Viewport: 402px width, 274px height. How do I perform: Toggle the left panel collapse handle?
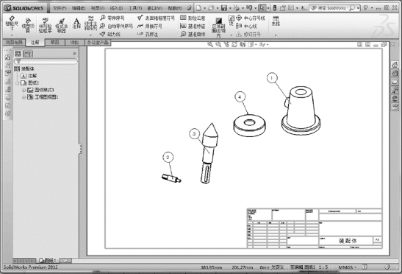click(81, 149)
